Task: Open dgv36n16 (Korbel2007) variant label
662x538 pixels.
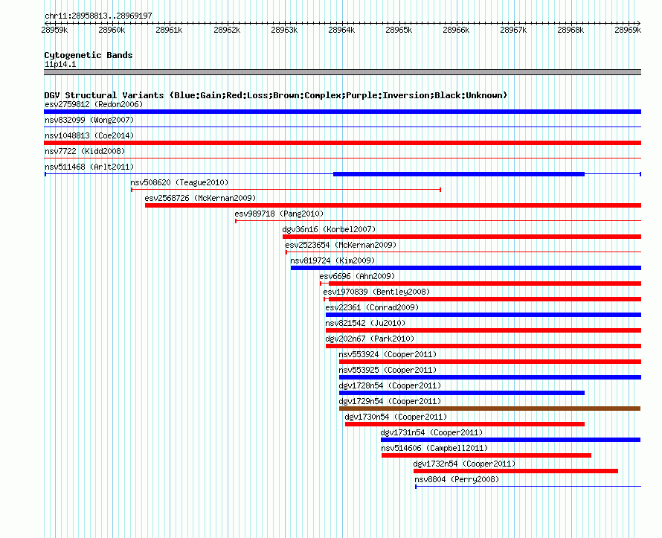Action: pos(329,229)
